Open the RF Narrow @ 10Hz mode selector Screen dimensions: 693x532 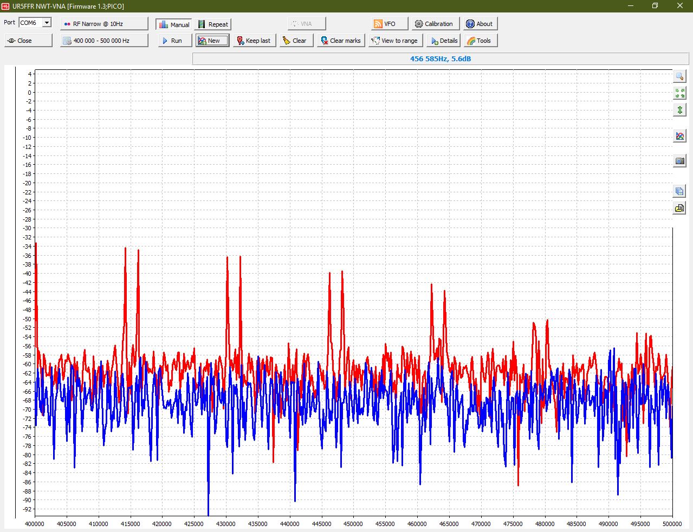104,24
